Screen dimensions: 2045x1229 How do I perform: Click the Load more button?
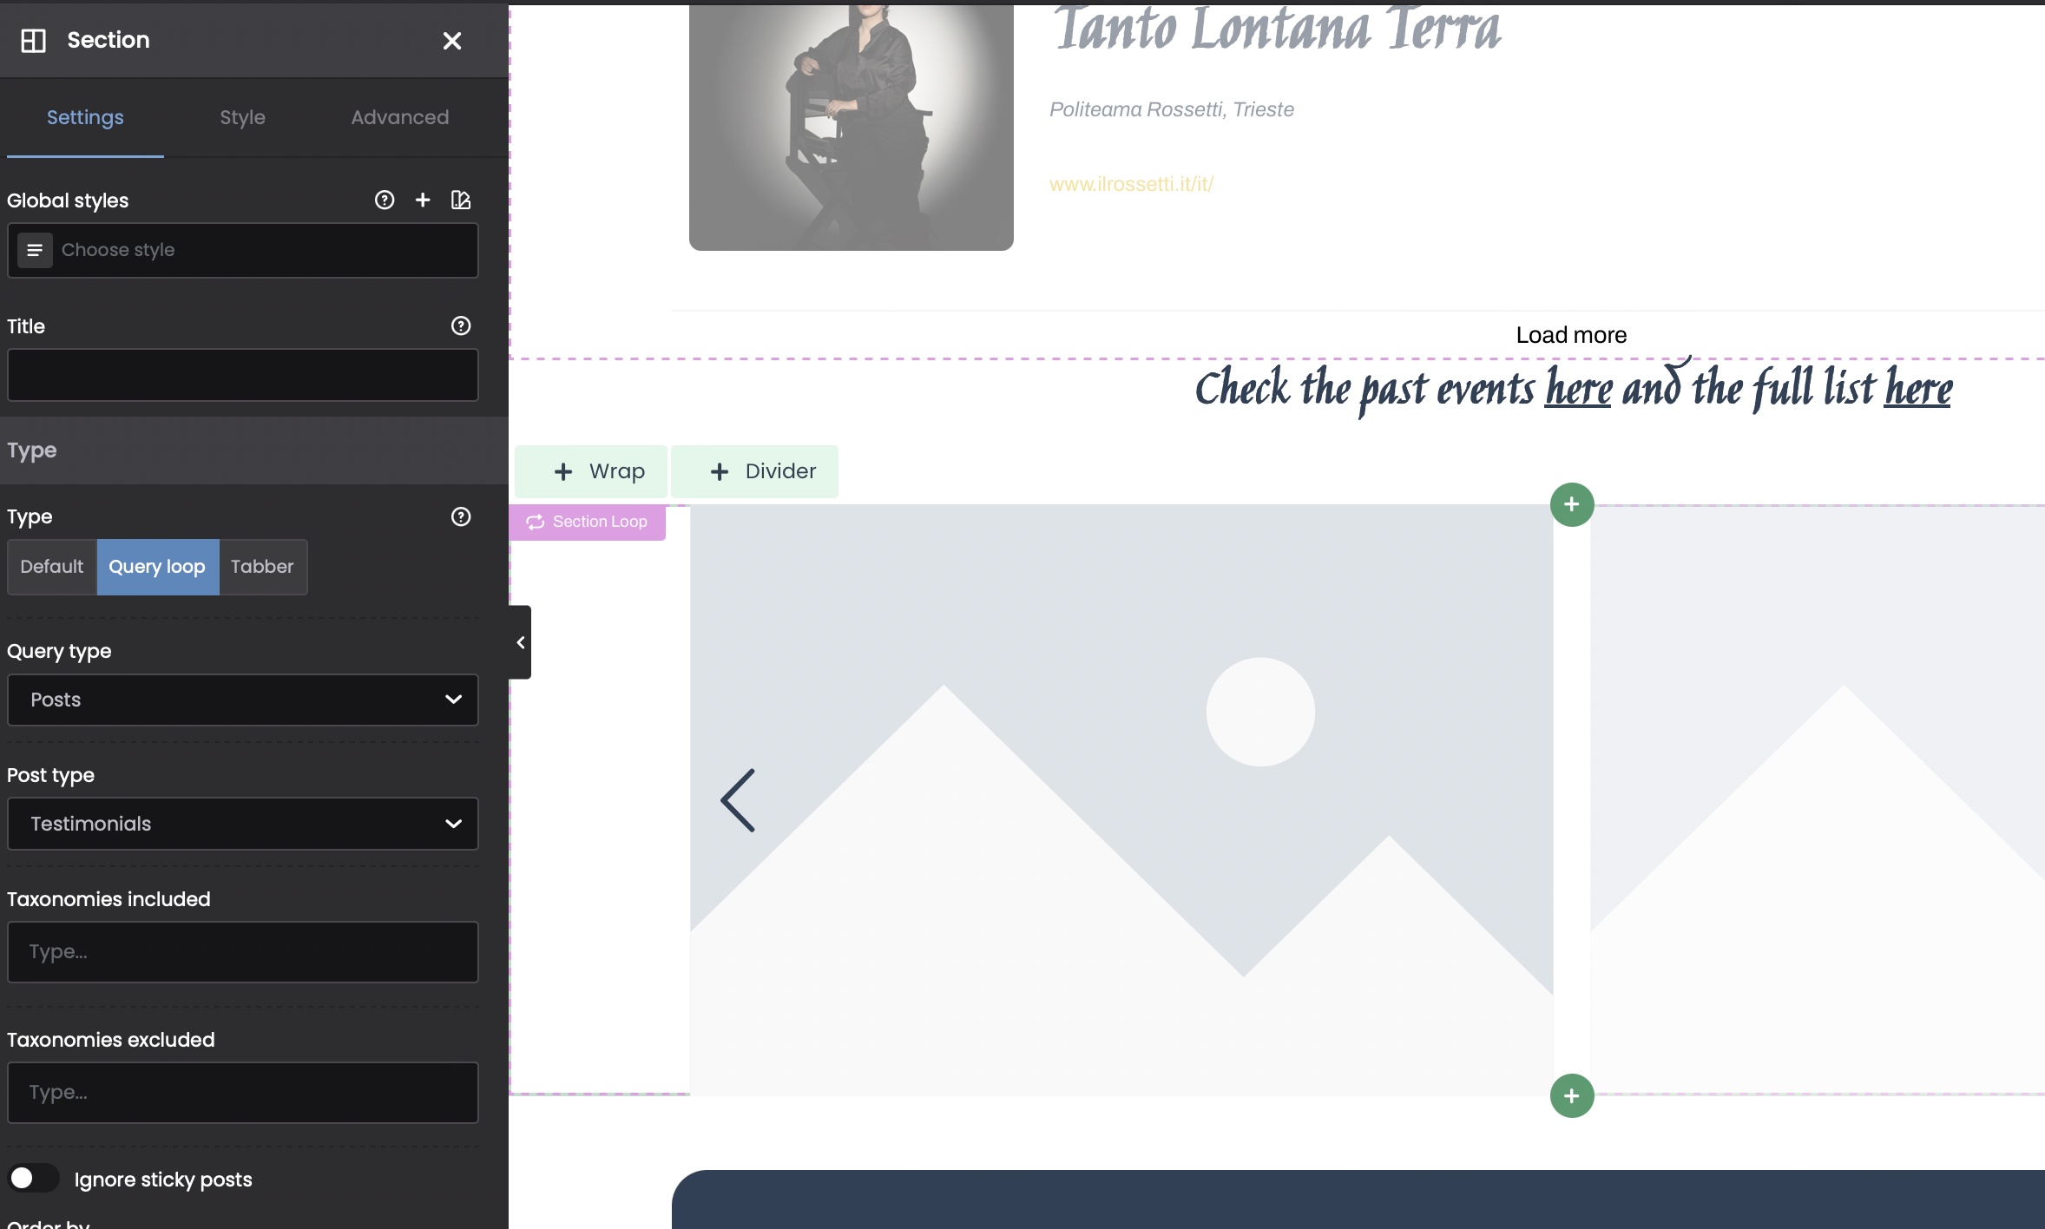[x=1571, y=335]
